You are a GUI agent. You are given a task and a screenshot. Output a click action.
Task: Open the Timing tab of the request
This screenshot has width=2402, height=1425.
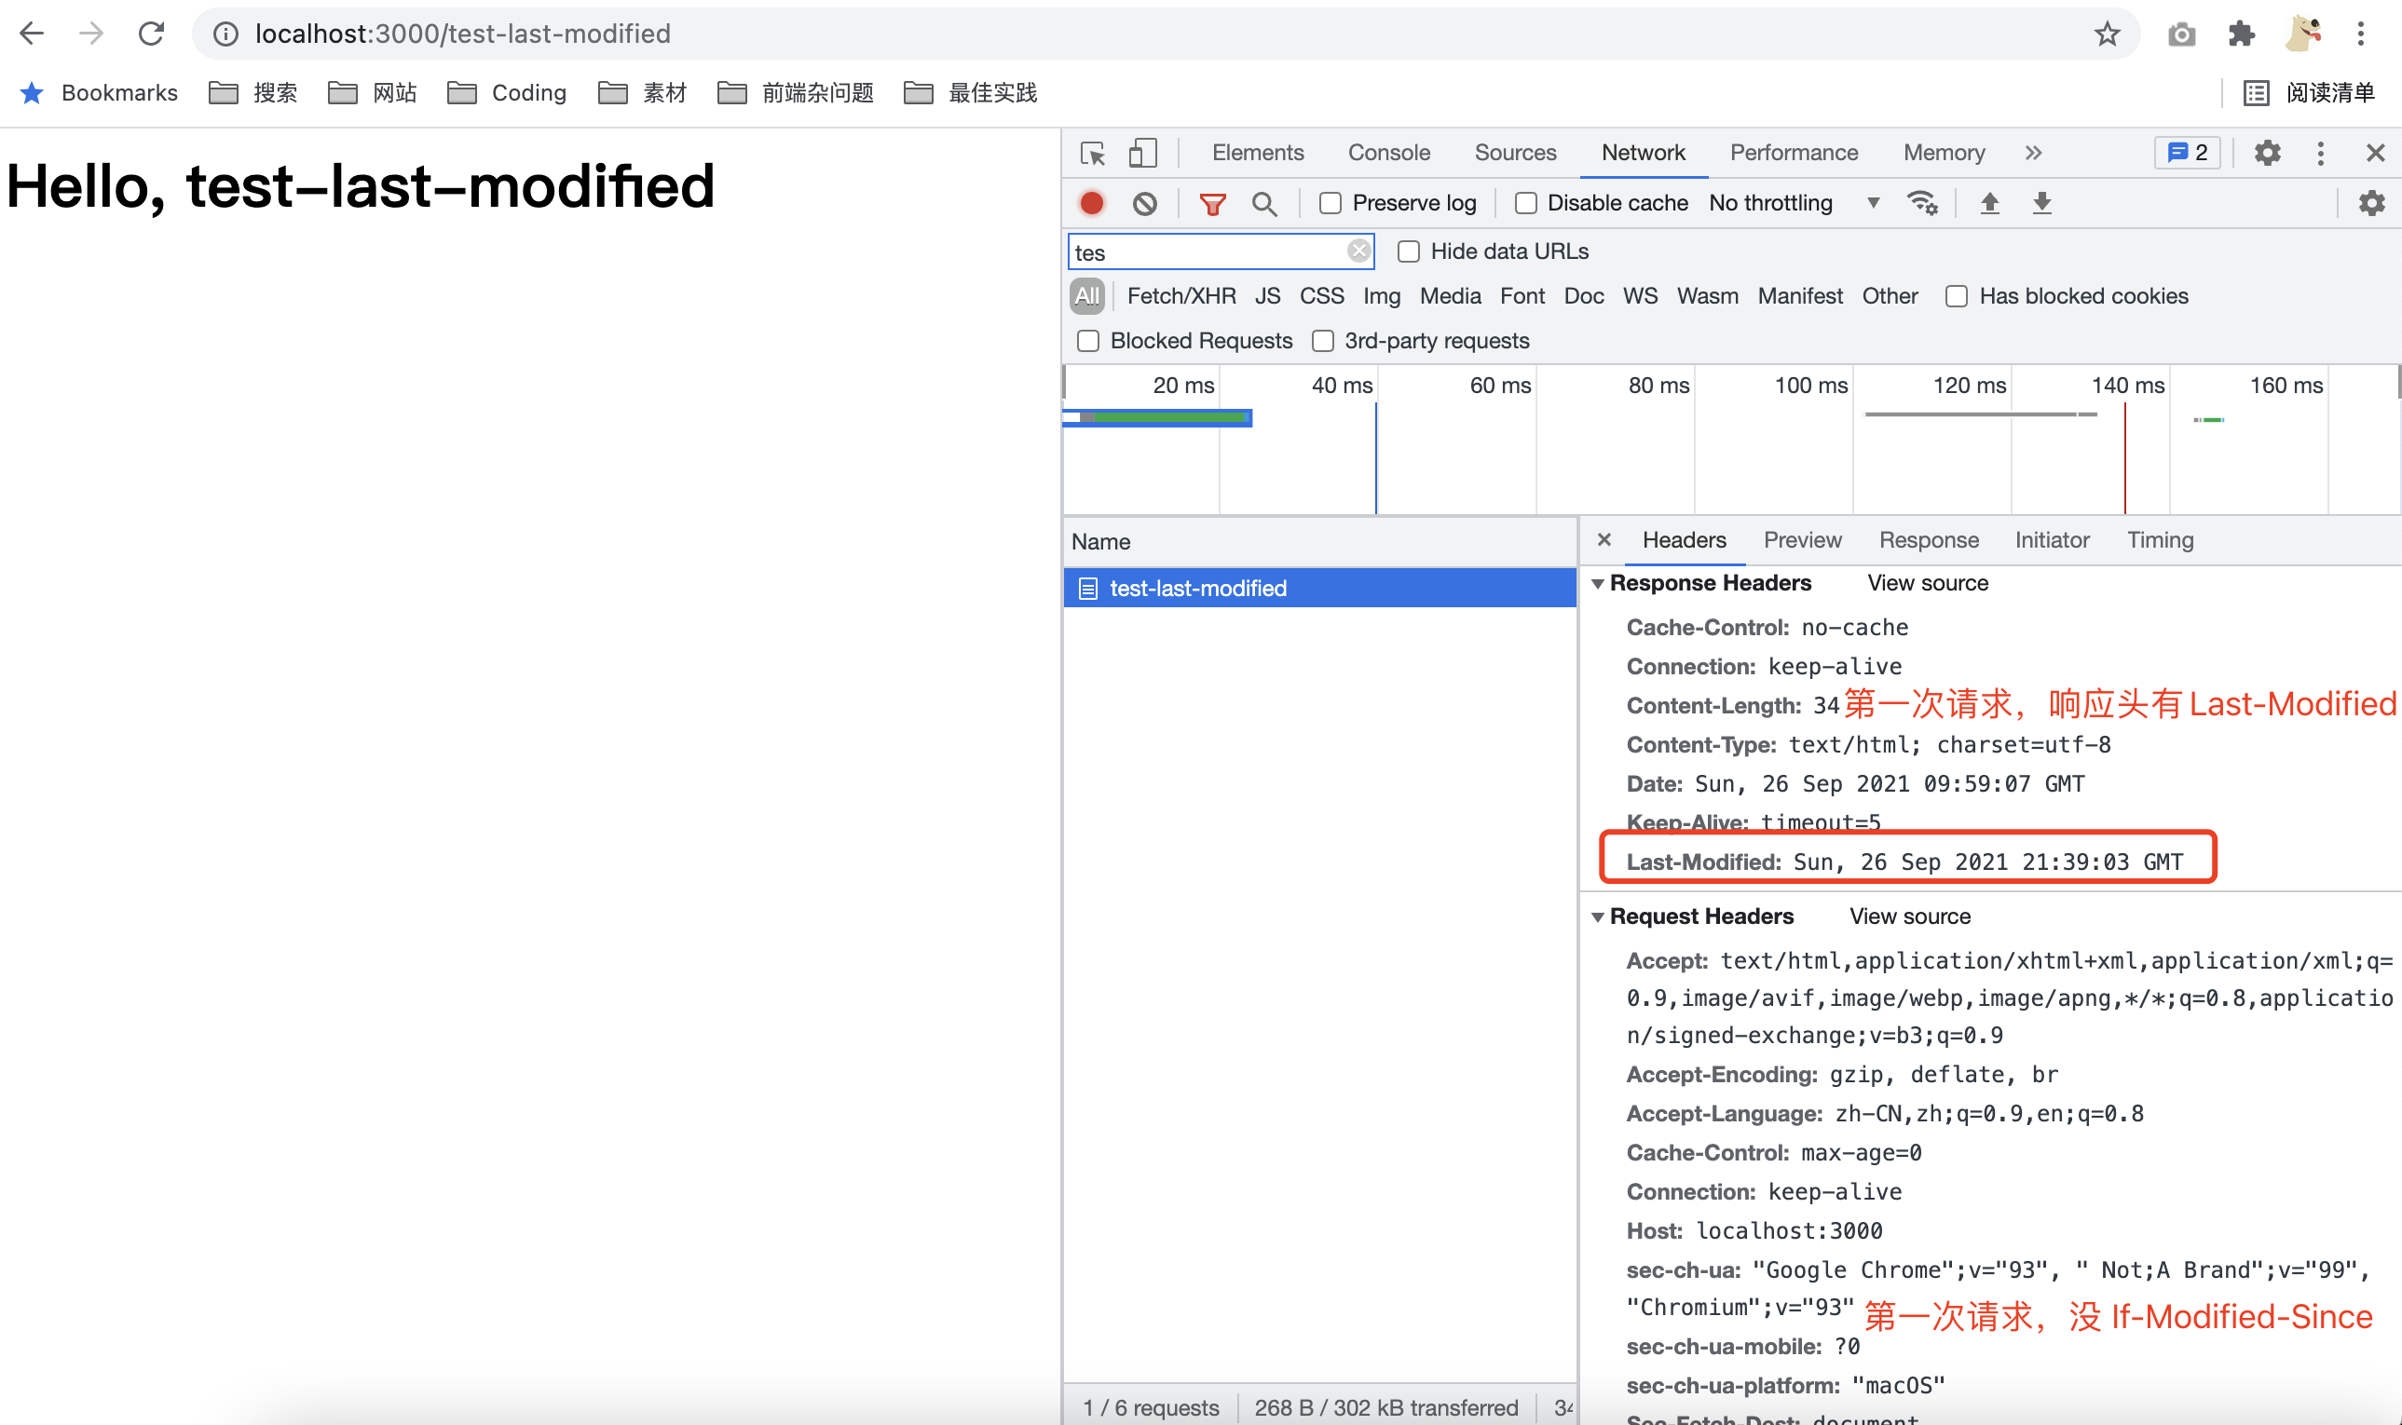[2159, 539]
